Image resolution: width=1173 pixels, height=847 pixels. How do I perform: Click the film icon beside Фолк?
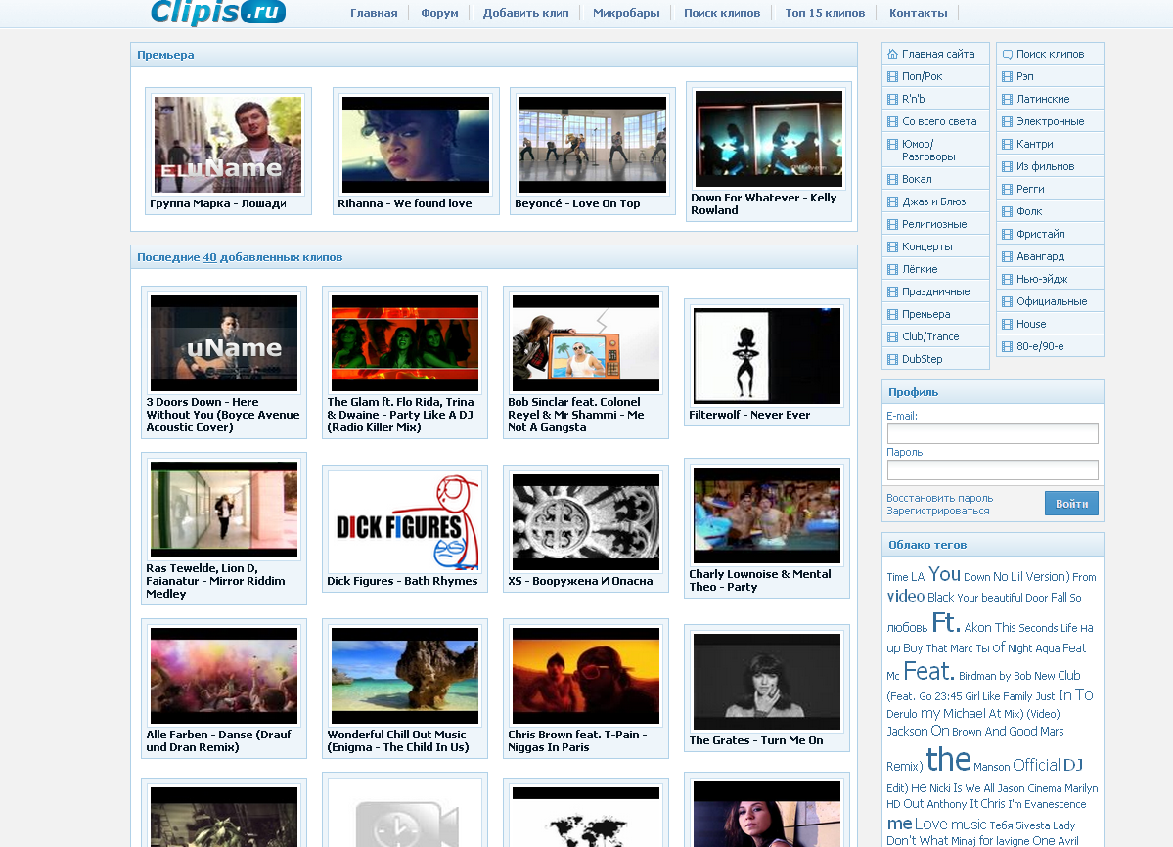point(1007,211)
